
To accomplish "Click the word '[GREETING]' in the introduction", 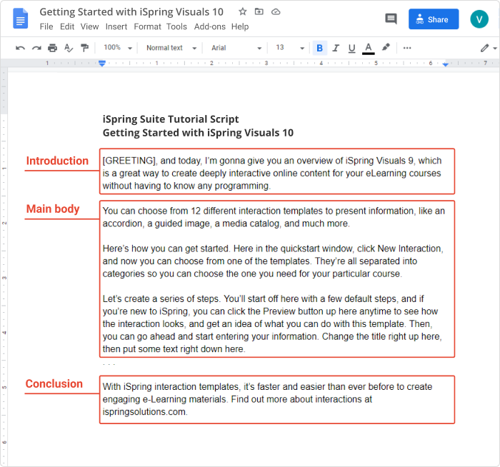I will click(129, 161).
